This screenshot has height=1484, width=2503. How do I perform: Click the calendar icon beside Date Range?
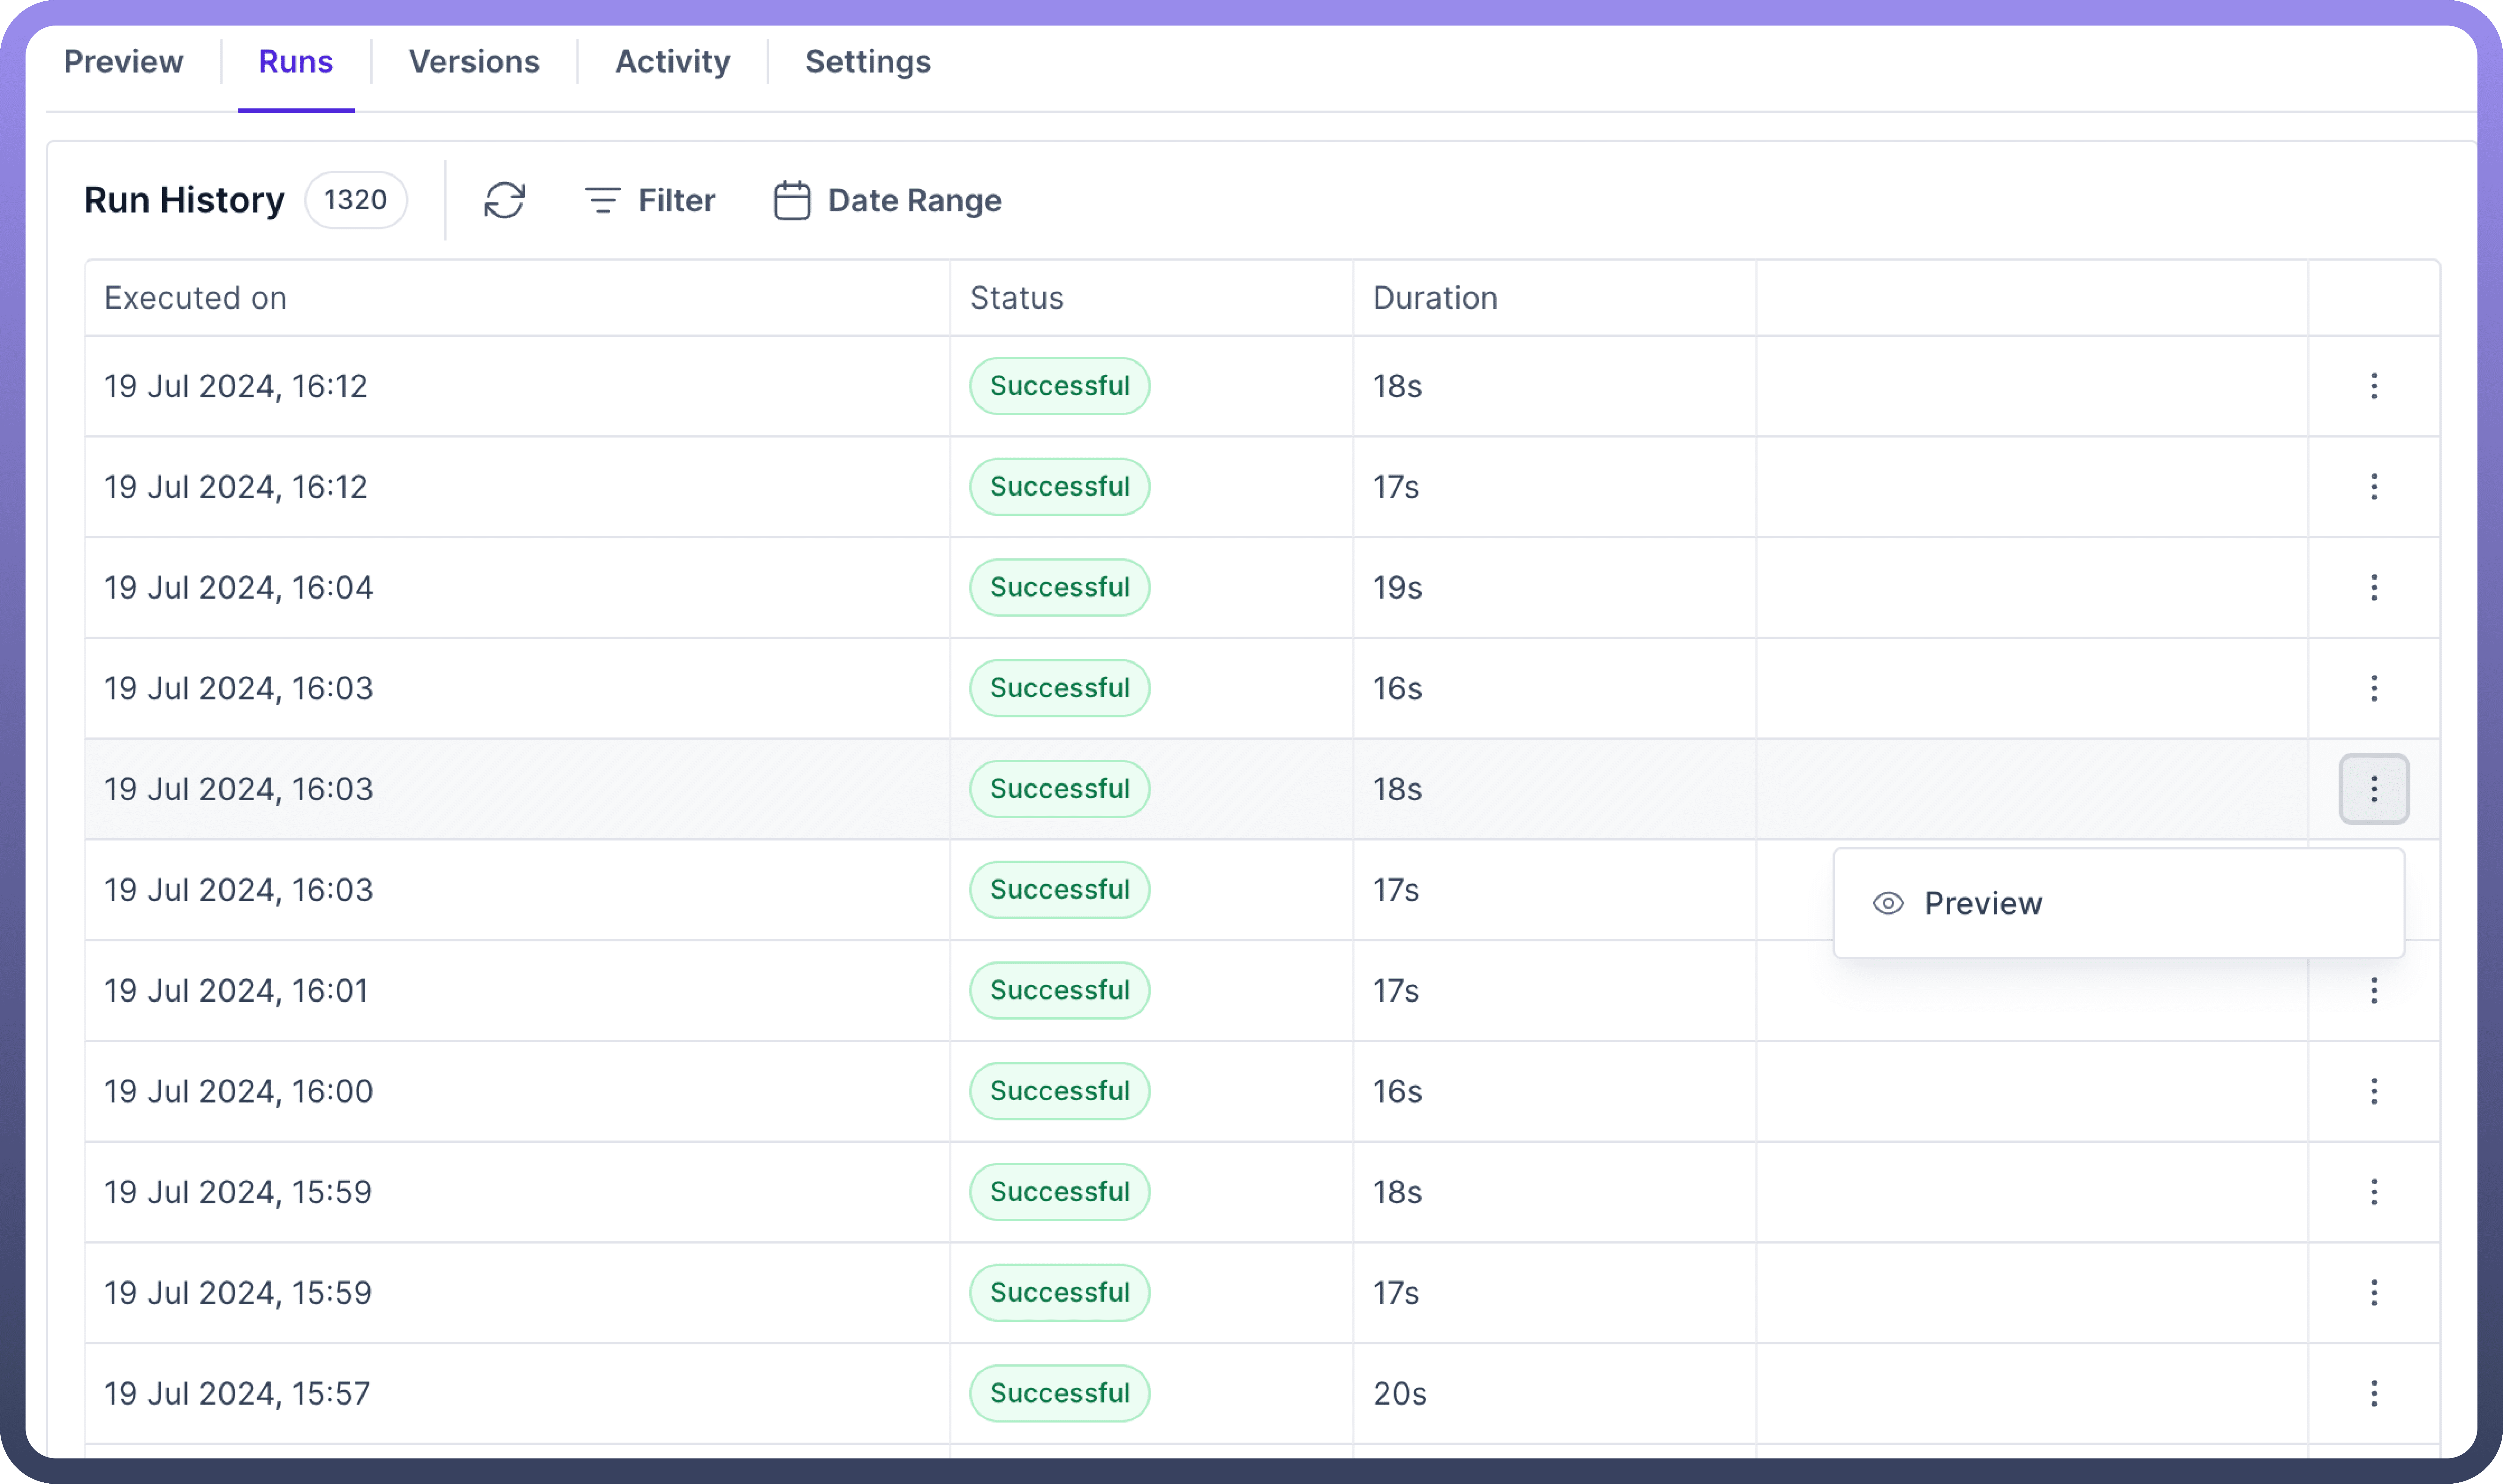(x=791, y=200)
